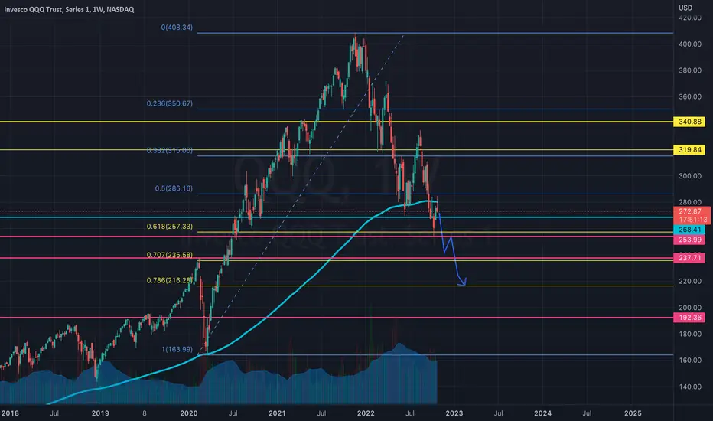Click the Invesco QQQ Trust chart title
713x421 pixels.
pos(69,9)
